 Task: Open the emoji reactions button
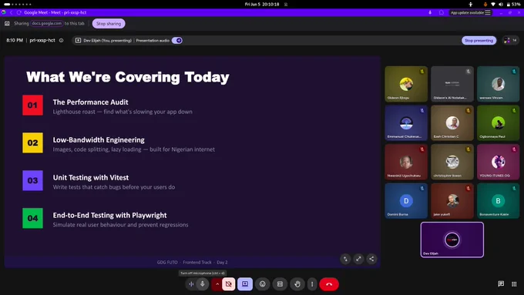[x=263, y=284]
